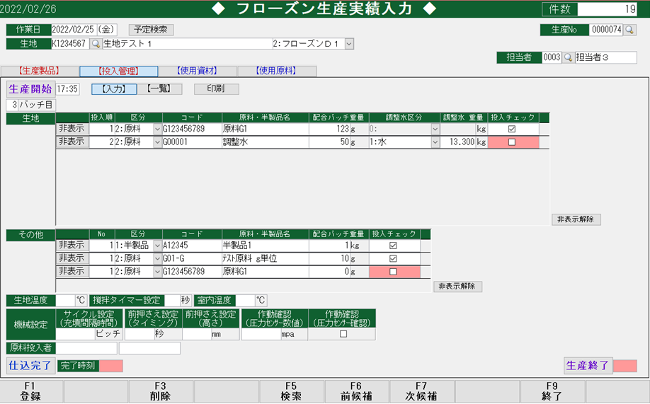Check the 投入チェック box for 調整水 row
This screenshot has width=650, height=404.
(x=511, y=142)
